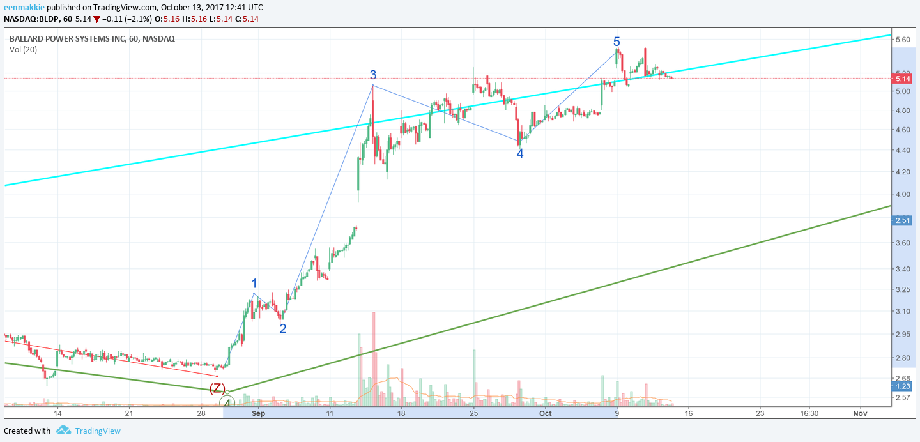
Task: Click the 4.20 price axis label
Action: 903,172
